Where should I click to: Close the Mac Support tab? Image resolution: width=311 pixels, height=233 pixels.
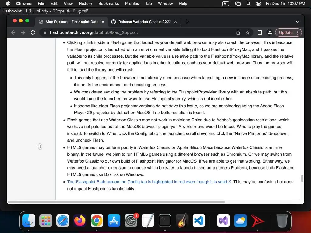(x=103, y=22)
